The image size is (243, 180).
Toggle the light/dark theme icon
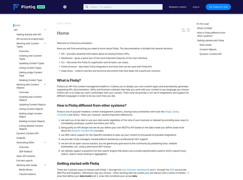[x=65, y=7]
